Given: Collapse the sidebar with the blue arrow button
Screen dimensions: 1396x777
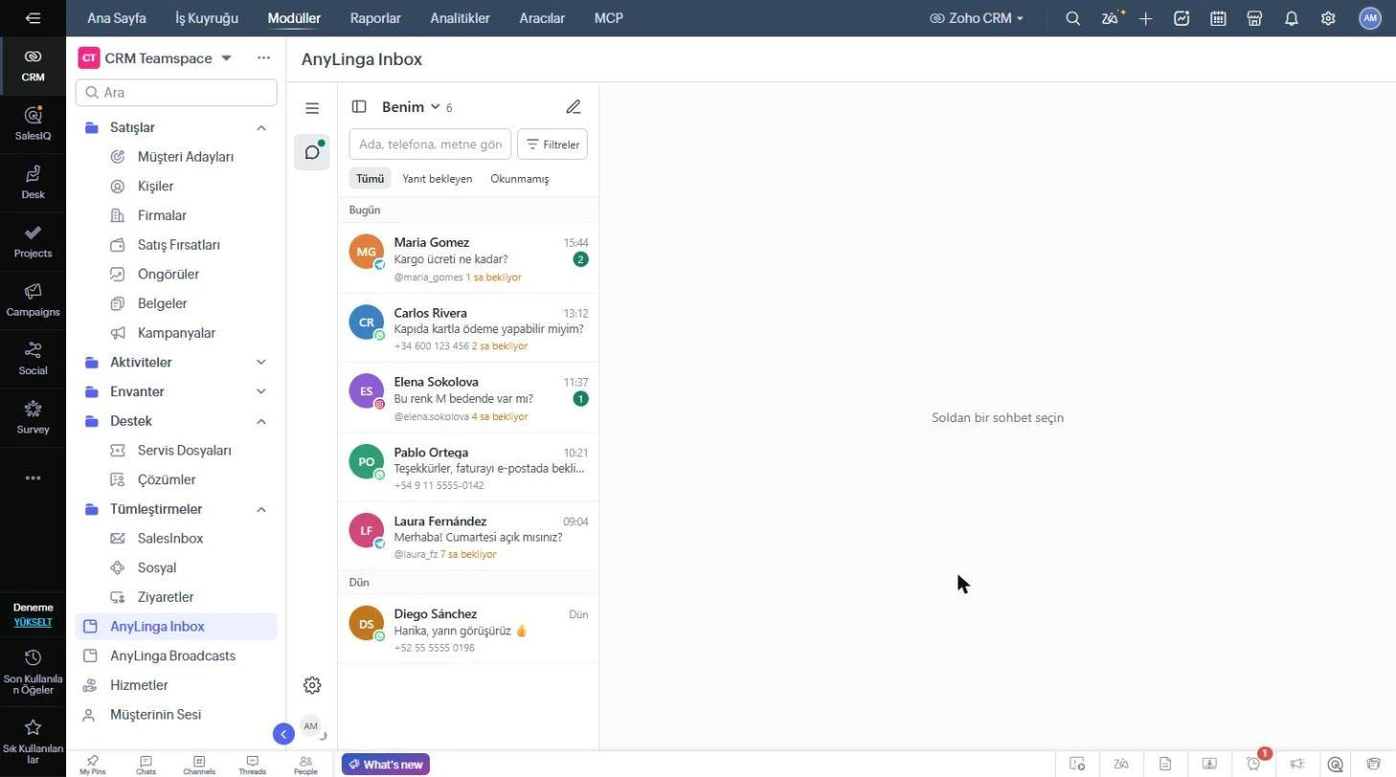Looking at the screenshot, I should 283,734.
